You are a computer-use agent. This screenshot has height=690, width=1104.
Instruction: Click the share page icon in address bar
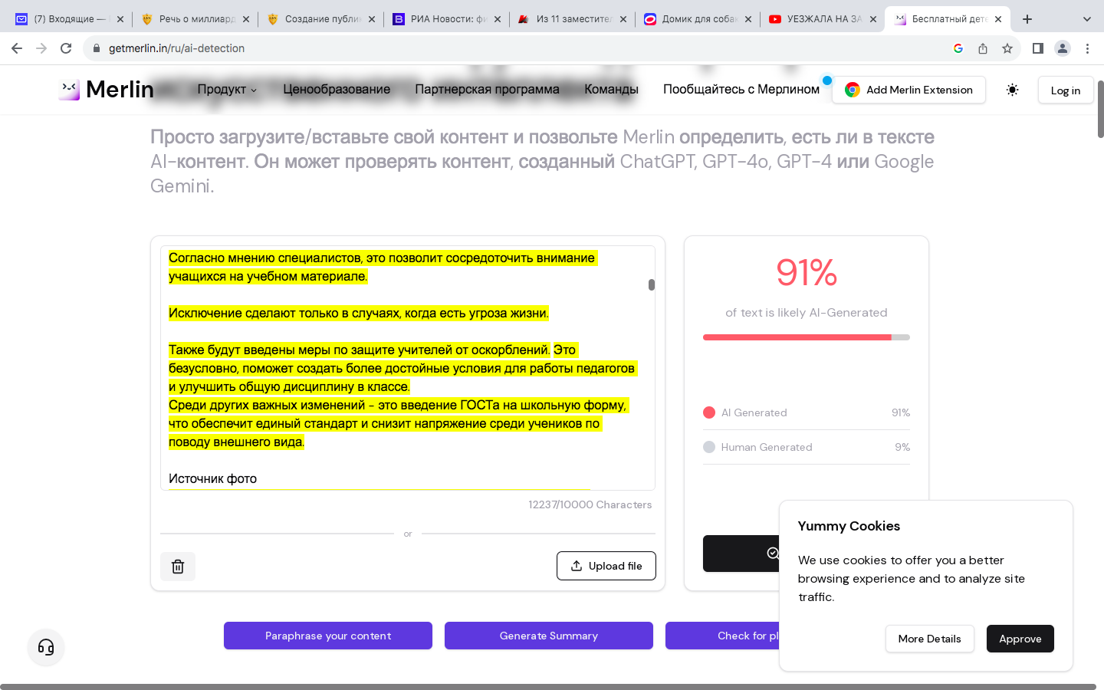983,48
